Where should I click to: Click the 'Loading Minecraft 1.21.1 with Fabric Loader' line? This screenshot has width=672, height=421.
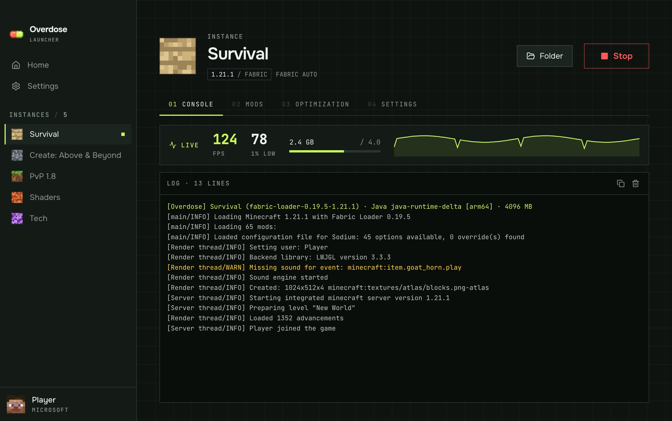click(288, 217)
